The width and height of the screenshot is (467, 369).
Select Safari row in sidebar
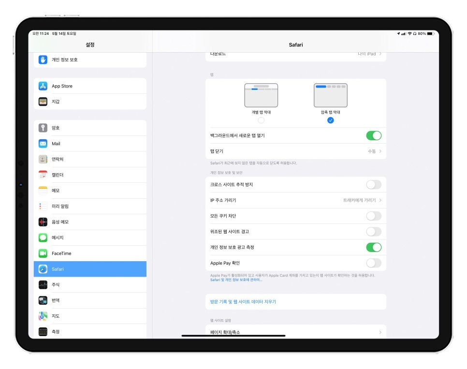(x=90, y=269)
